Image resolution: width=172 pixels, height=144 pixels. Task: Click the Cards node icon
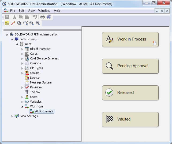point(27,54)
